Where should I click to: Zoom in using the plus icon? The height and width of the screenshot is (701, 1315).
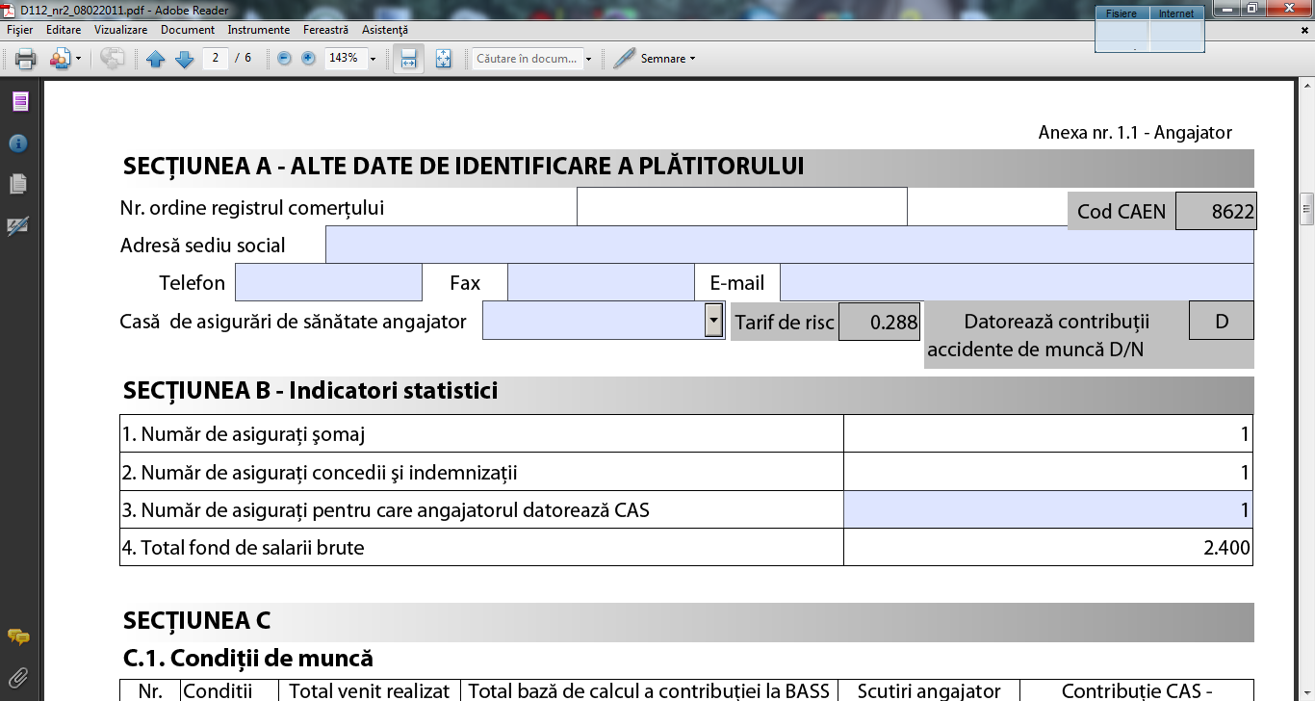308,58
